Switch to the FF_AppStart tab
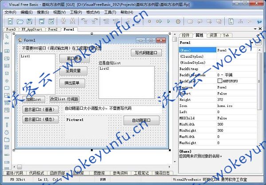Screen dimensions: 266x185 point(32,29)
